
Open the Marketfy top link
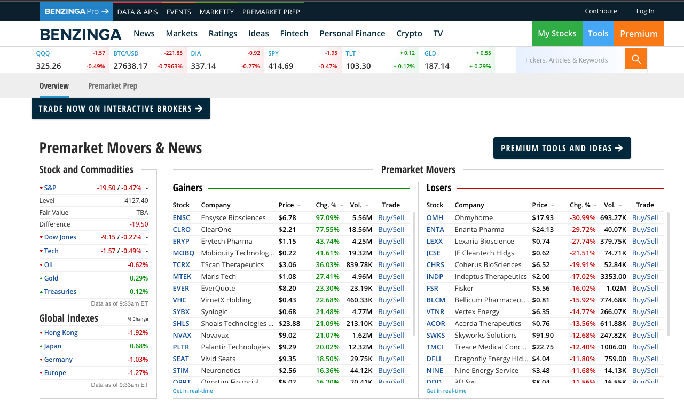(216, 12)
